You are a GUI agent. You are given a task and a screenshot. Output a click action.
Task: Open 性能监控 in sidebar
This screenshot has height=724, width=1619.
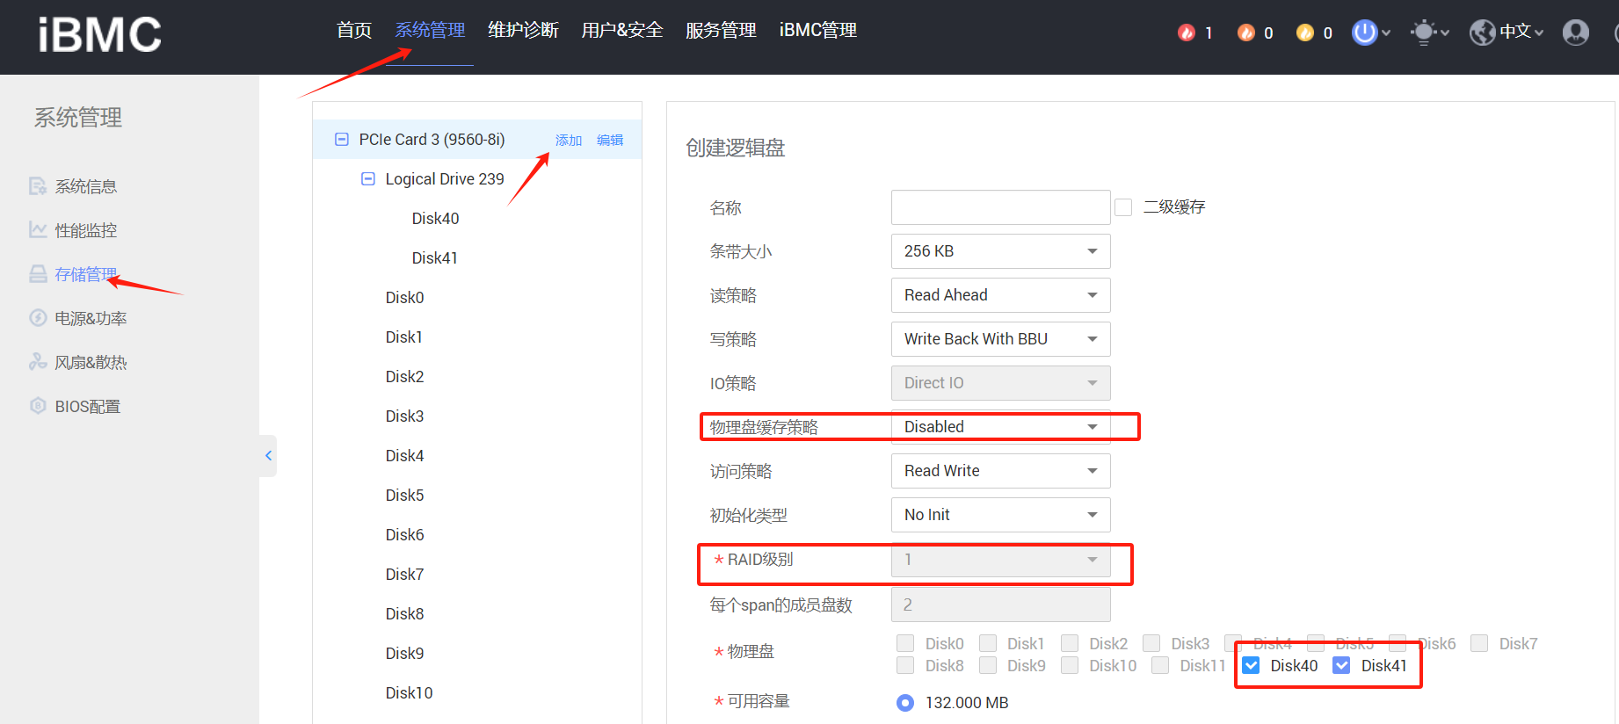click(x=86, y=230)
